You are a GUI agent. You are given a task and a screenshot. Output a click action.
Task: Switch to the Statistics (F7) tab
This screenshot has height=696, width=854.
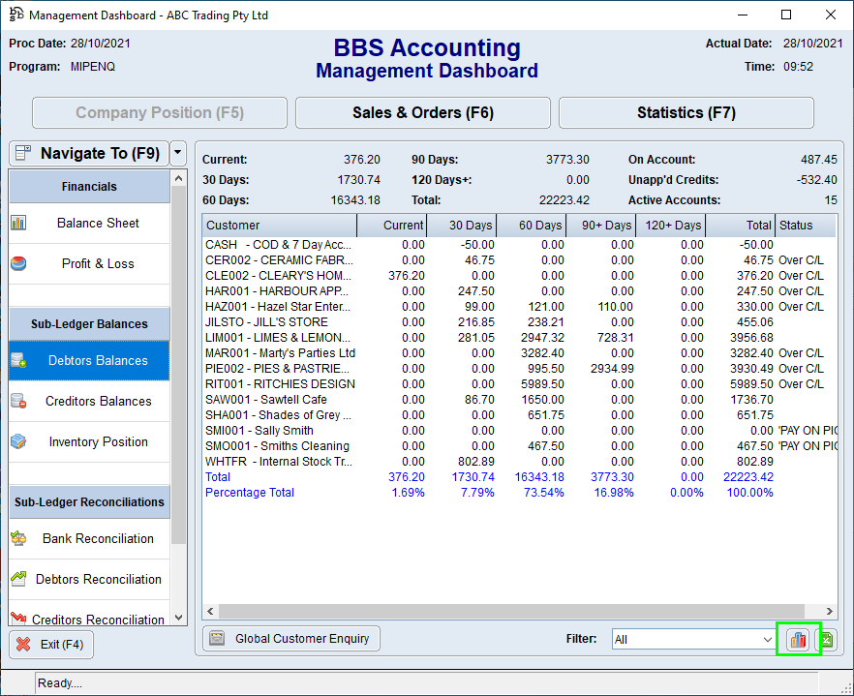tap(686, 113)
